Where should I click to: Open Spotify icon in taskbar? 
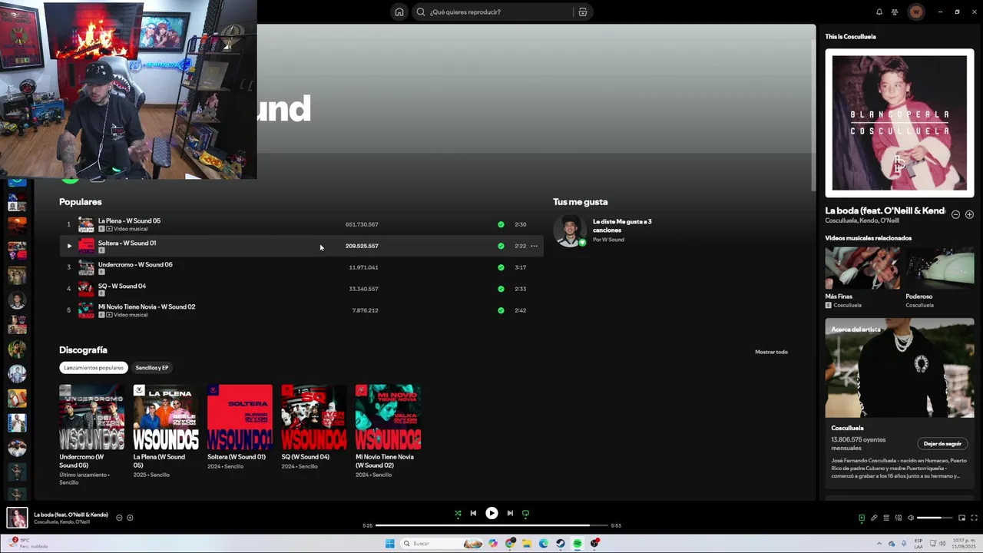pos(578,543)
